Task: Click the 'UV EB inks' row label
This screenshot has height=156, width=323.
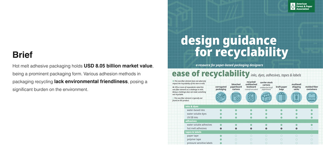Action: 192,118
